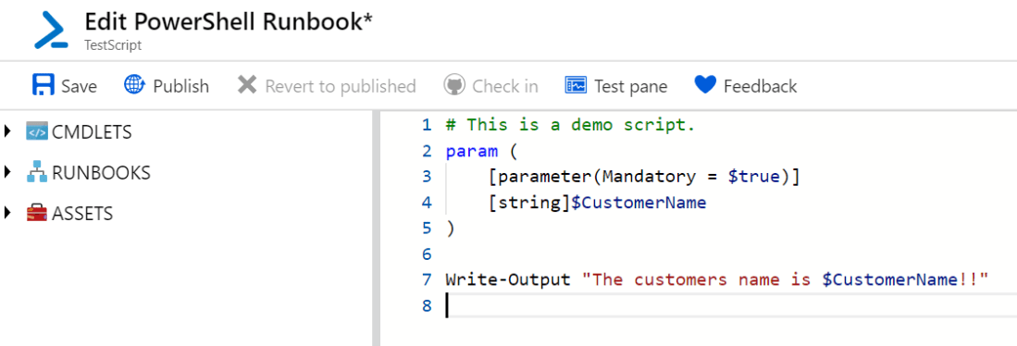Open the Test pane label
This screenshot has height=346, width=1017.
pos(631,86)
